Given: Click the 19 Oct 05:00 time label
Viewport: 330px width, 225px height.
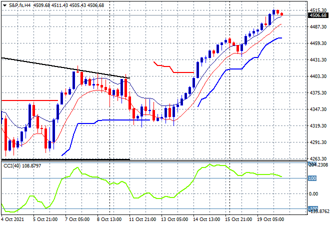Looking at the screenshot, I should (x=270, y=219).
